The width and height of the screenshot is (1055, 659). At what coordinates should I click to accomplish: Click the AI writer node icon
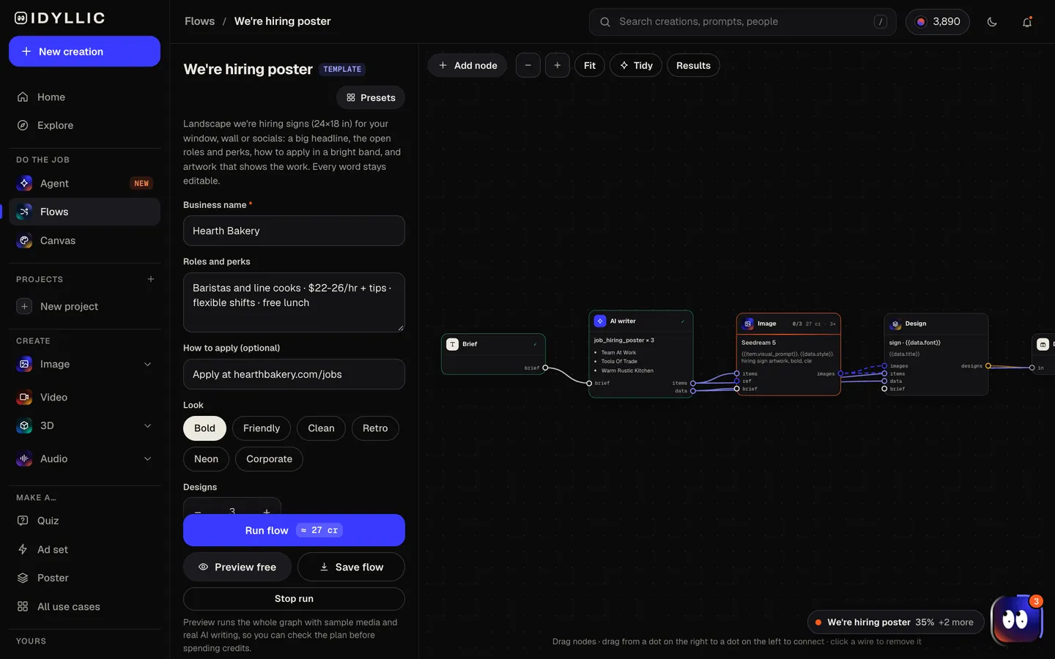[600, 321]
